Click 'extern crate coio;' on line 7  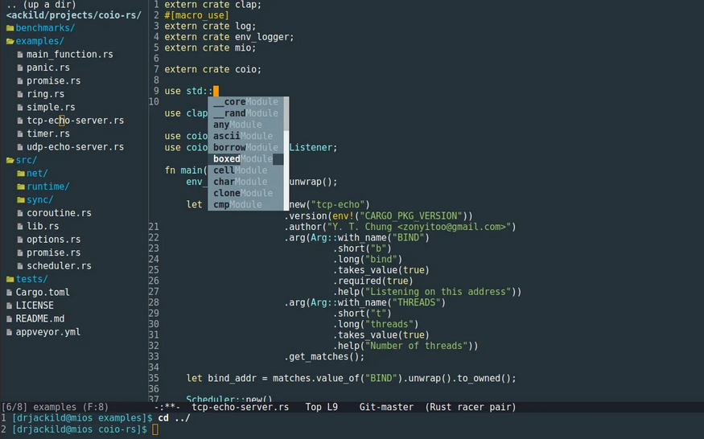click(x=213, y=70)
